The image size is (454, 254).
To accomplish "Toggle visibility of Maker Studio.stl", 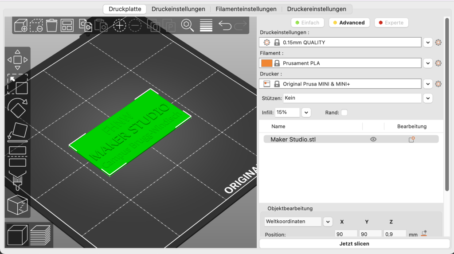I will [x=373, y=139].
